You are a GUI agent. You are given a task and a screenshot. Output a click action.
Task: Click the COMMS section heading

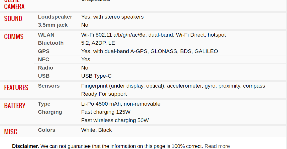14,37
